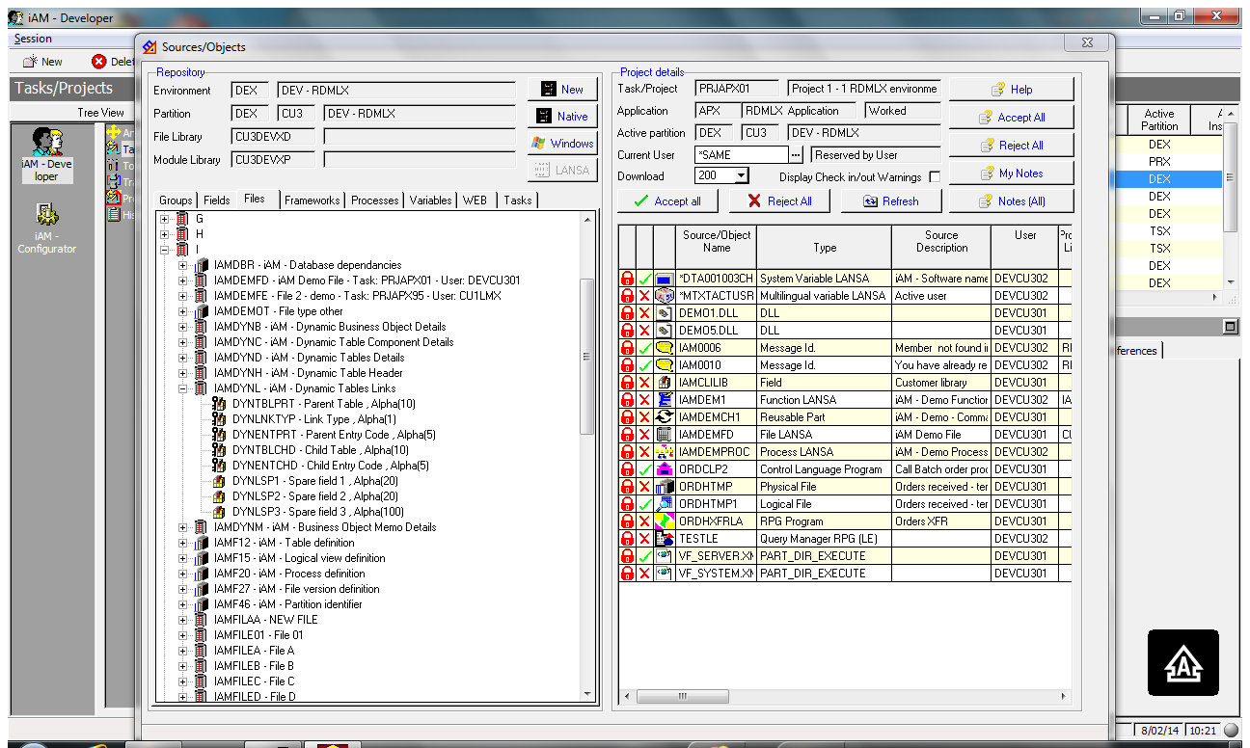Screen dimensions: 1250x748
Task: Click the DLL icon beside DEMO5.DLL
Action: [x=664, y=331]
